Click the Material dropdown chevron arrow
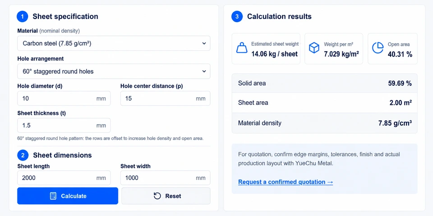 [x=204, y=43]
